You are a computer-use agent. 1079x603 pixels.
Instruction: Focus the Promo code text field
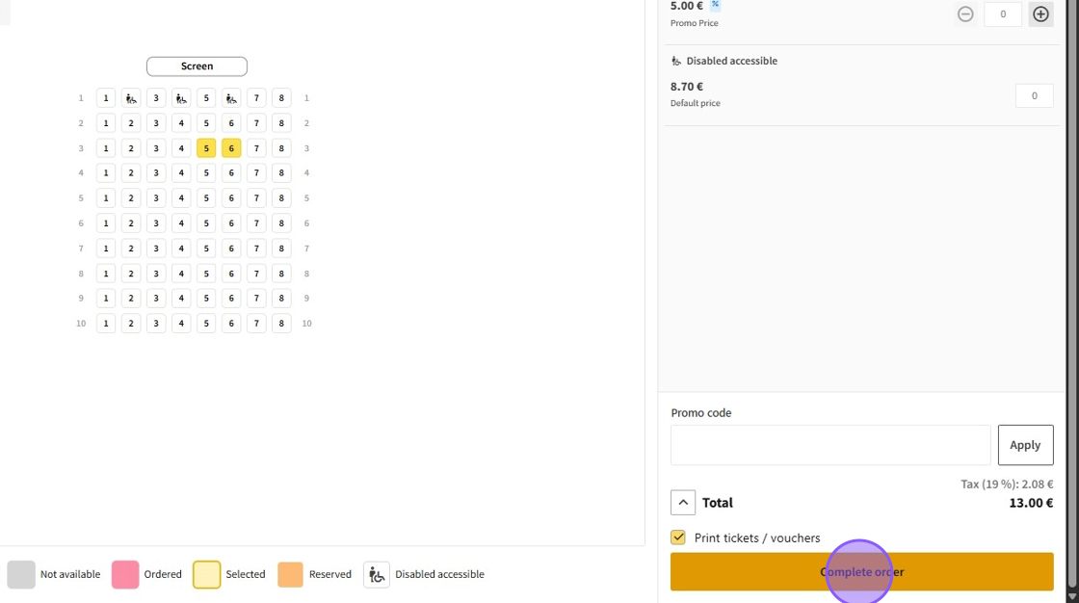click(x=830, y=445)
